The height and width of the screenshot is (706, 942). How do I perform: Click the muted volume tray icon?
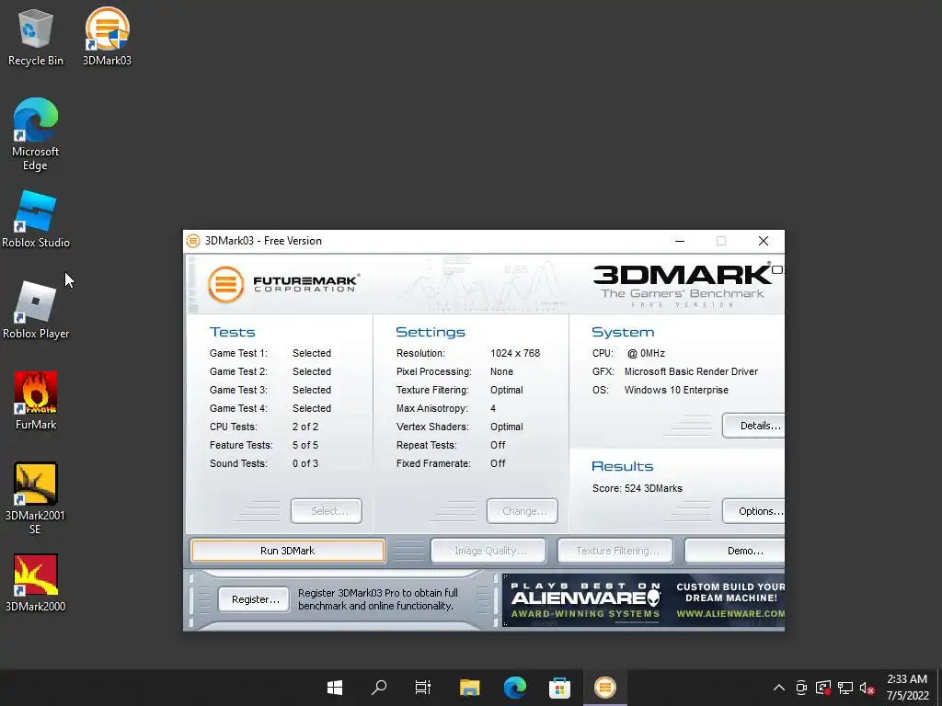coord(867,688)
